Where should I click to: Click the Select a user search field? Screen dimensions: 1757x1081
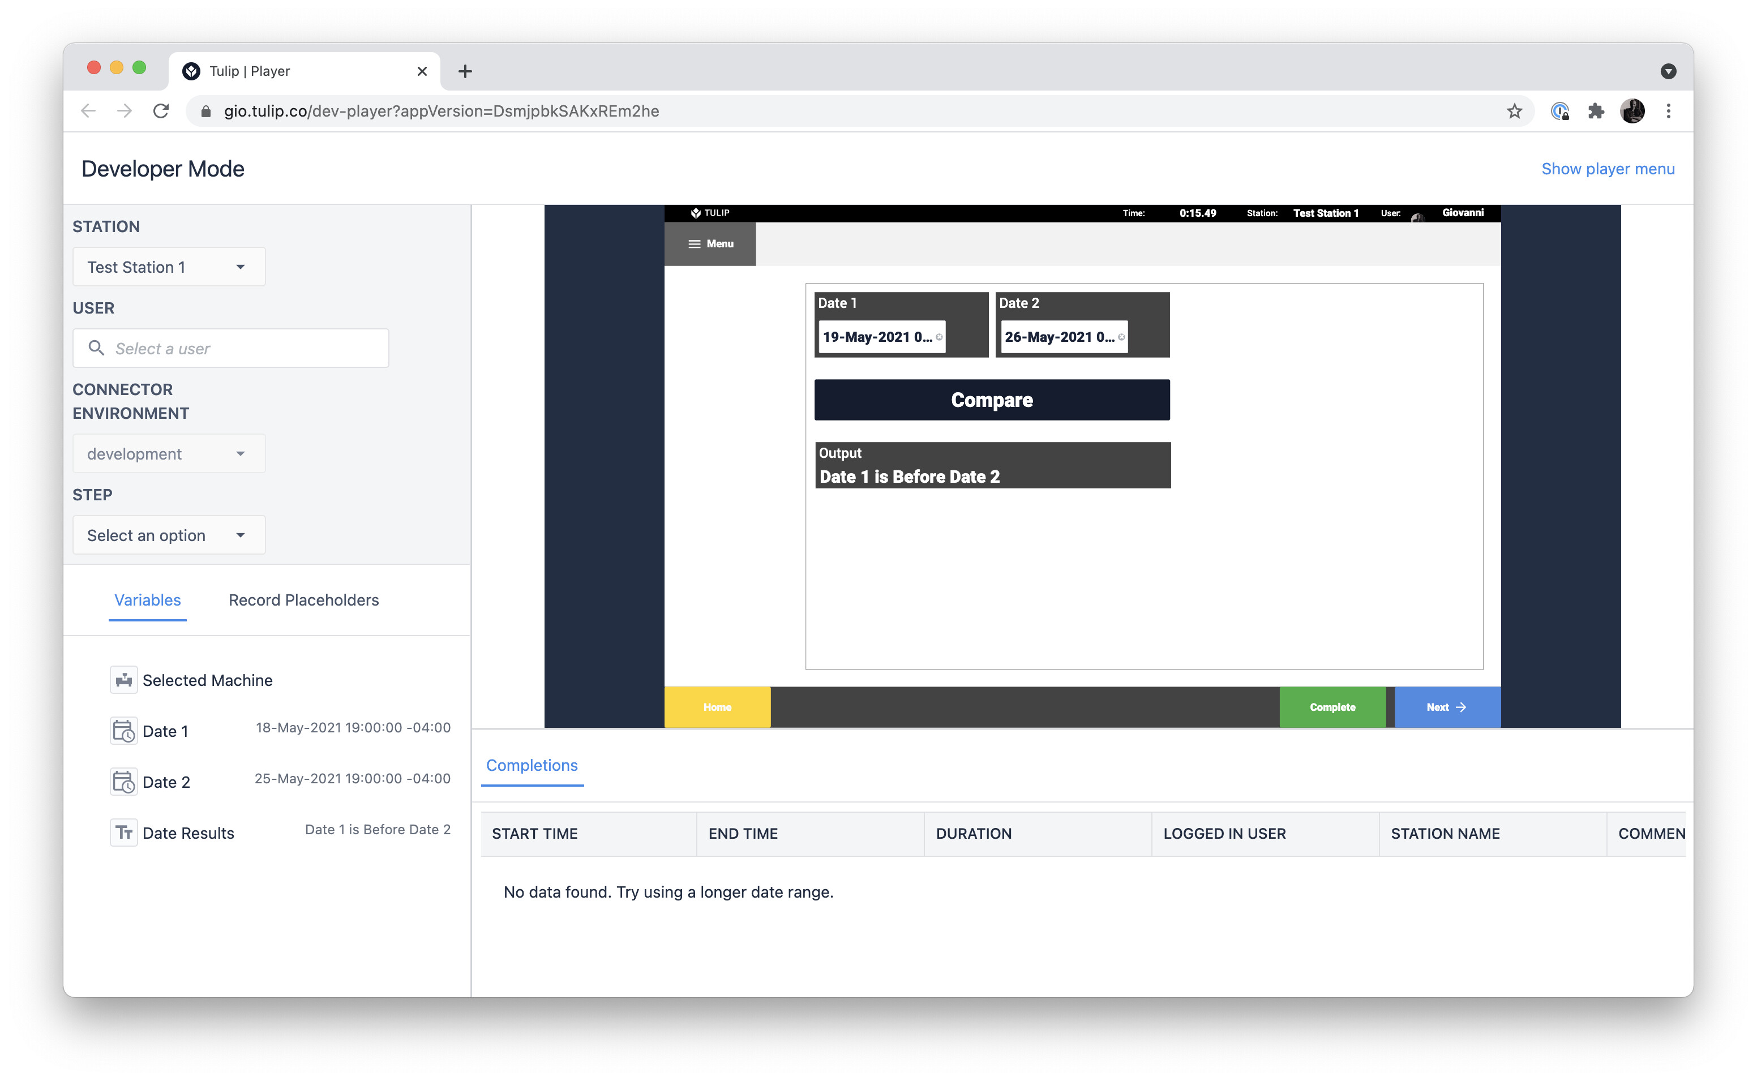(231, 348)
